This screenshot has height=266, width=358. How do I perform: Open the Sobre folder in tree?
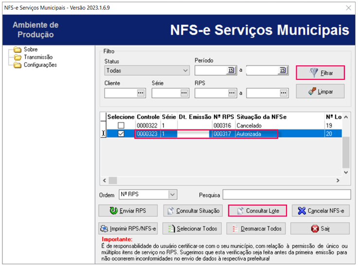tap(30, 49)
